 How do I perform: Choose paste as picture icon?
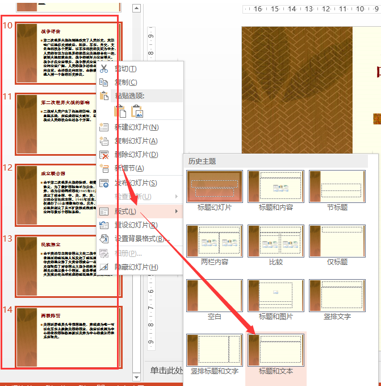pos(137,111)
